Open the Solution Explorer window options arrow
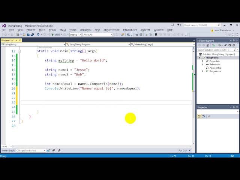Image resolution: width=240 pixels, height=180 pixels. tap(231, 40)
